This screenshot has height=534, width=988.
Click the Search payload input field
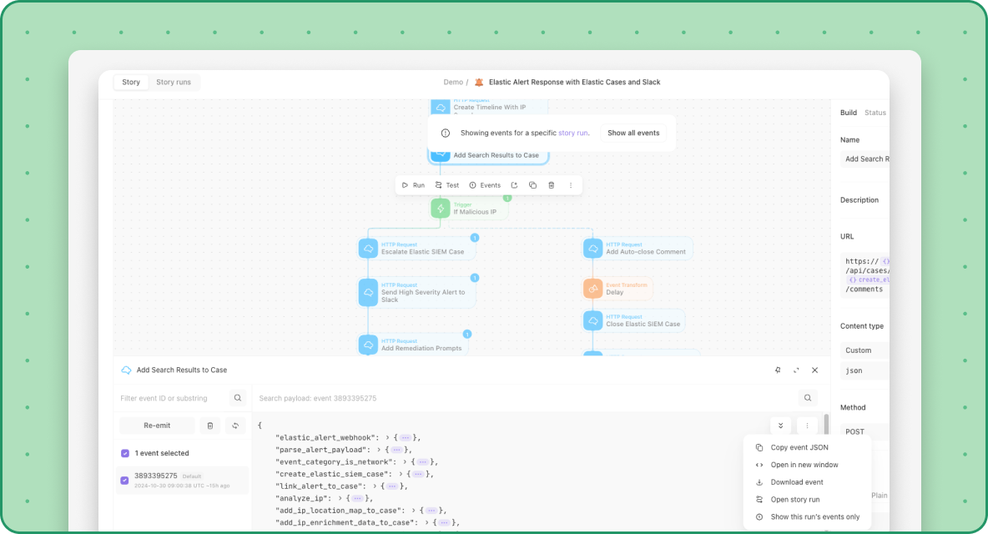tap(527, 398)
